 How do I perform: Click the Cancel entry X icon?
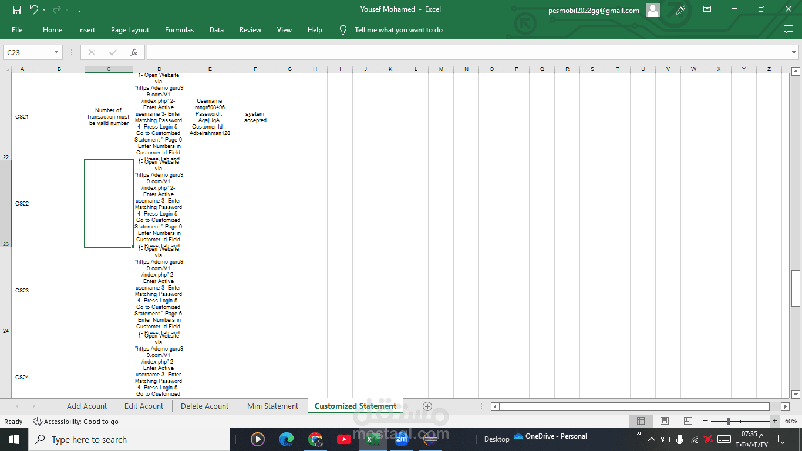tap(91, 52)
